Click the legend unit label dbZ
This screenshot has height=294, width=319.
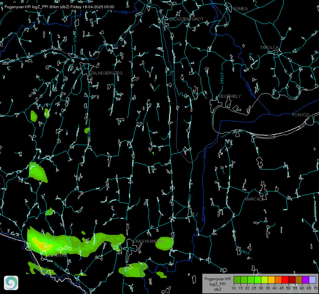pos(217,289)
